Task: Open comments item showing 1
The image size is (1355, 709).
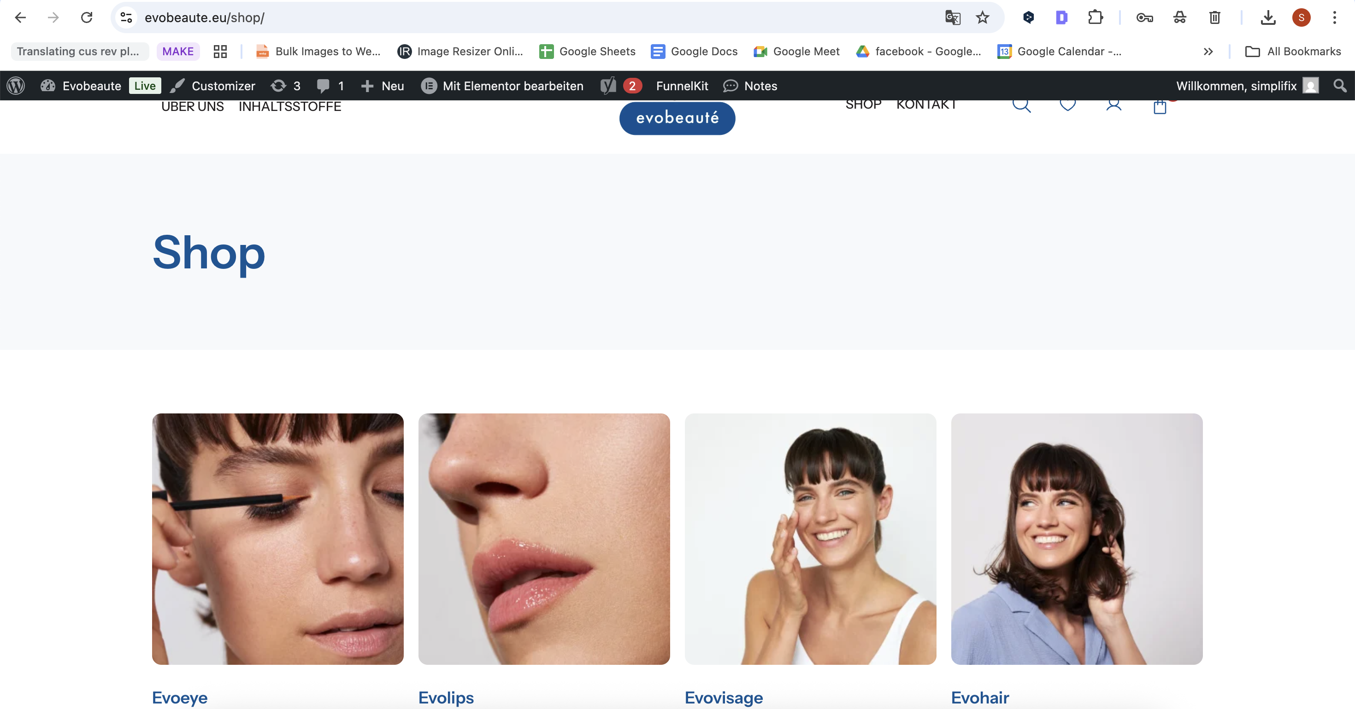Action: point(330,86)
